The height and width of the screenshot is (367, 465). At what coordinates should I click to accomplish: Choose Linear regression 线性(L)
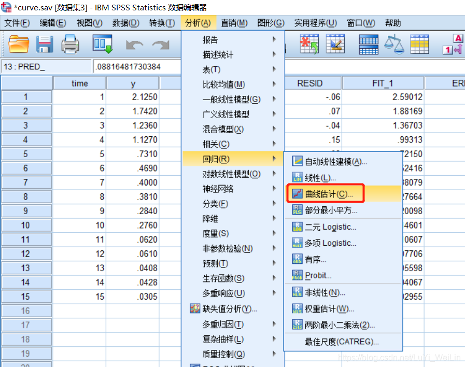[343, 178]
